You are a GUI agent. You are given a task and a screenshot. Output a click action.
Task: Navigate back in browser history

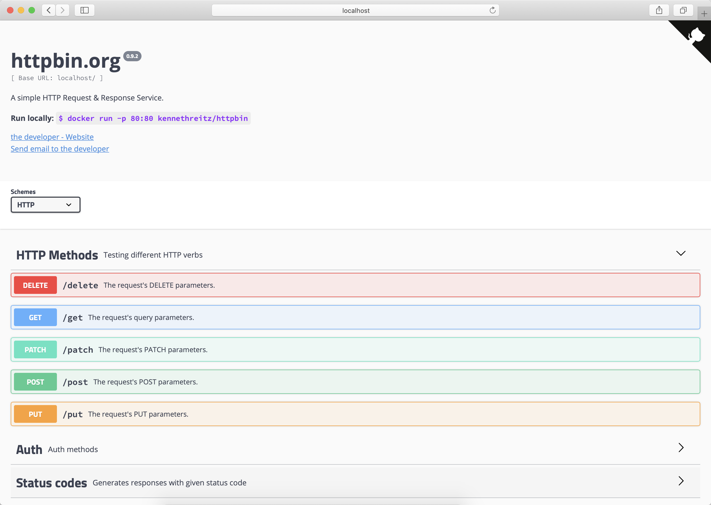tap(49, 10)
